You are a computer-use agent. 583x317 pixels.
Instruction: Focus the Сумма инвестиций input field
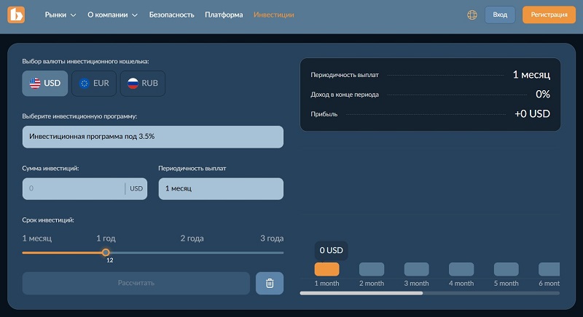74,188
